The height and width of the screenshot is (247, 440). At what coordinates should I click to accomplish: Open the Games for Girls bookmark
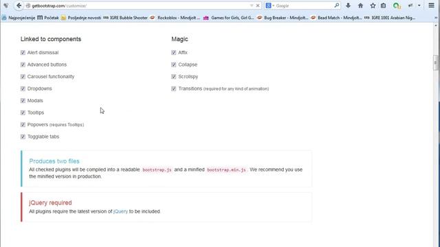tap(229, 18)
